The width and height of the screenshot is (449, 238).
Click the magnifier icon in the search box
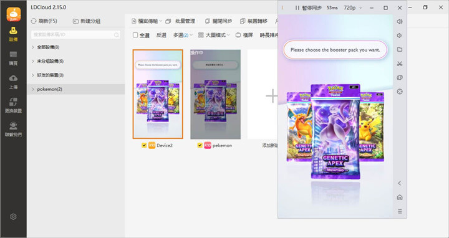click(x=116, y=35)
